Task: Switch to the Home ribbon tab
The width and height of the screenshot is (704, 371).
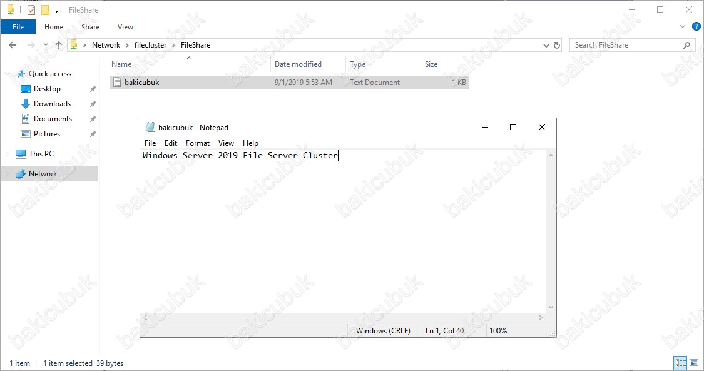Action: click(x=54, y=27)
